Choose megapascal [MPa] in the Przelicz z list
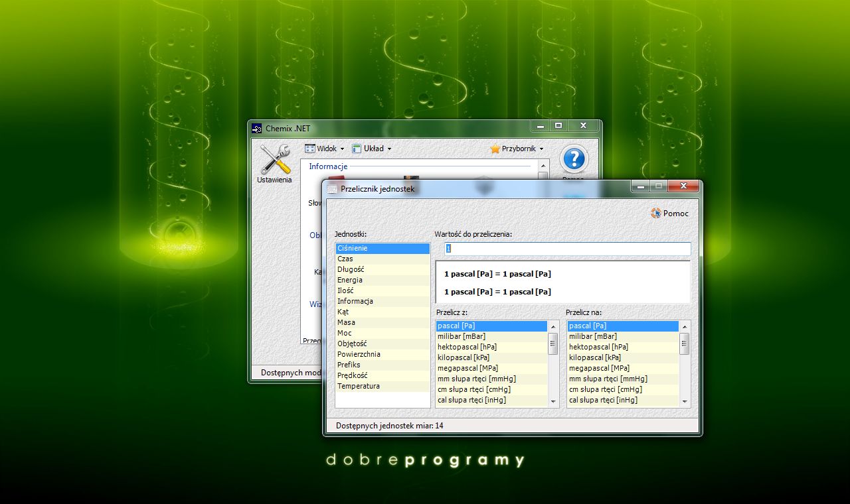The width and height of the screenshot is (850, 504). [x=491, y=368]
